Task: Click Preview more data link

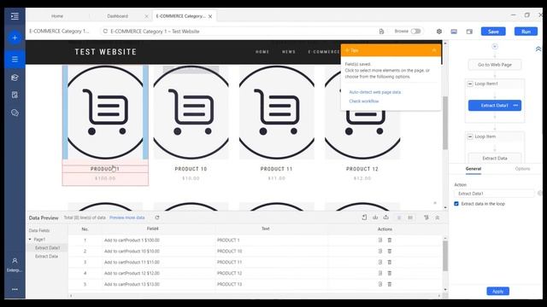Action: coord(127,217)
